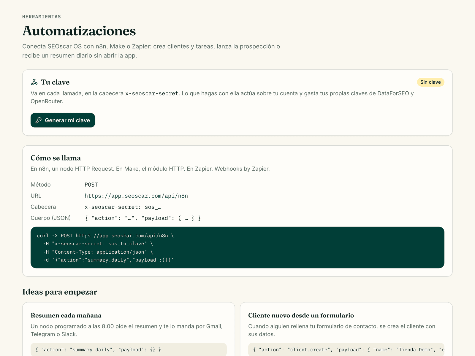This screenshot has width=475, height=356.
Task: Click the Ideas para empezar heading
Action: point(60,292)
